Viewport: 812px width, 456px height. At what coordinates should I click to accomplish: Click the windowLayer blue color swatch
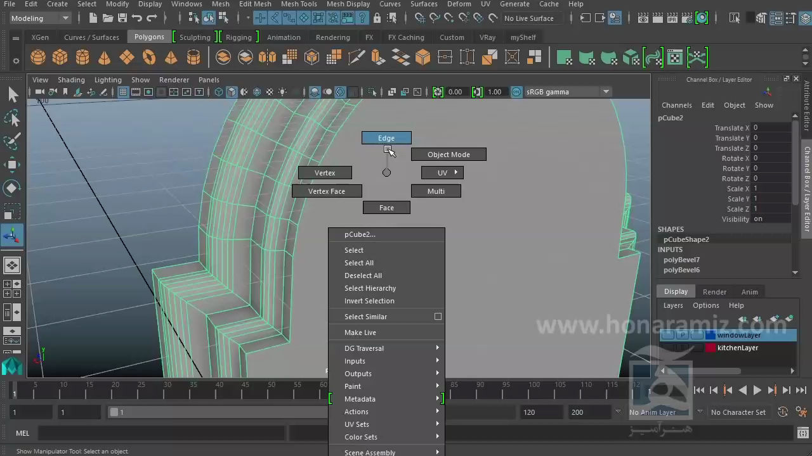710,335
